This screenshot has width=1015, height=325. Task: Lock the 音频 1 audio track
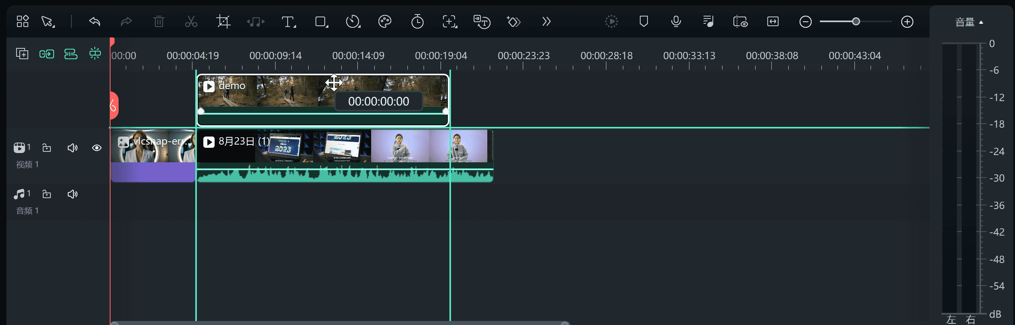(47, 194)
